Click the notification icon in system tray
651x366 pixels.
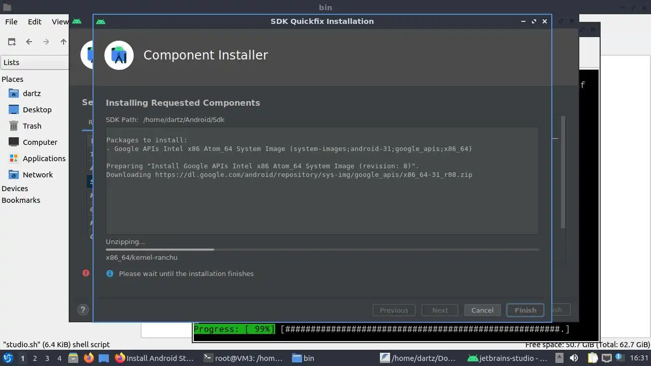coord(619,358)
